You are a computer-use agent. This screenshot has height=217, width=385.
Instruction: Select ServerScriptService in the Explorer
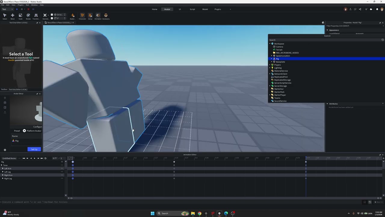283,83
